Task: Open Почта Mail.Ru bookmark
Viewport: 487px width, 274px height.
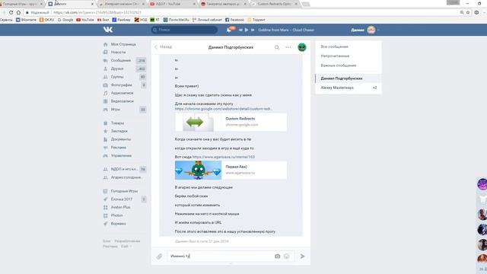Action: click(x=176, y=20)
